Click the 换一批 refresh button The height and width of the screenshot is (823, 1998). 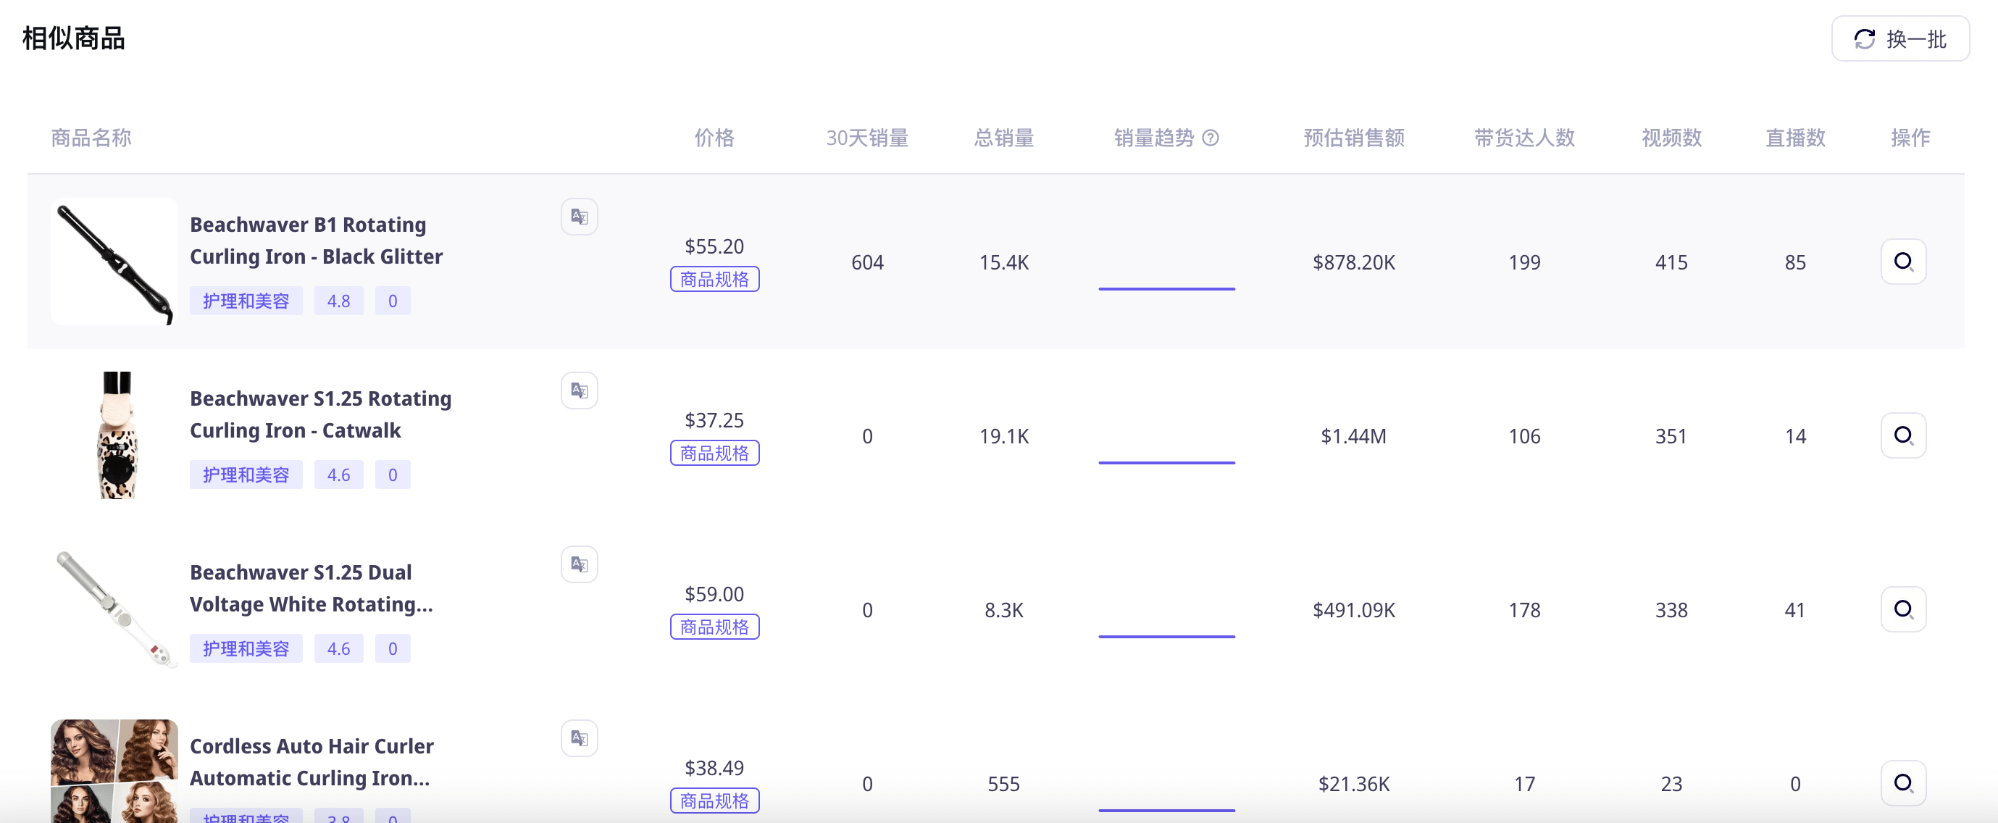(x=1899, y=39)
